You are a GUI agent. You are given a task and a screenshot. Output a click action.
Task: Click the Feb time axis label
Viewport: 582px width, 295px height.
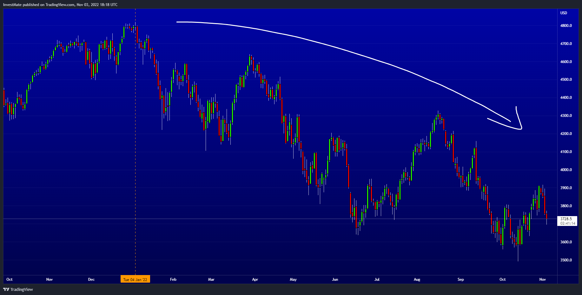[x=173, y=279]
